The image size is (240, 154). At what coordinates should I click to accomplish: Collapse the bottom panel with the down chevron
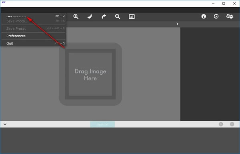tap(5, 124)
